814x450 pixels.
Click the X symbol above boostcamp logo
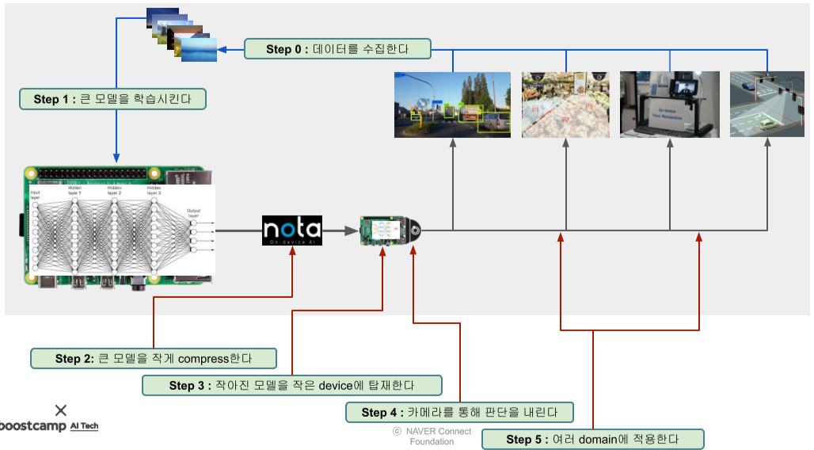coord(61,410)
